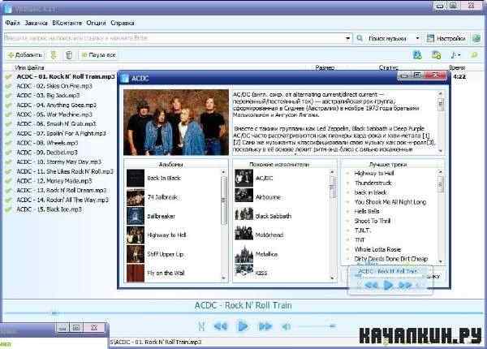Mute using the speaker icon in bottom player
This screenshot has width=487, height=349.
286,326
